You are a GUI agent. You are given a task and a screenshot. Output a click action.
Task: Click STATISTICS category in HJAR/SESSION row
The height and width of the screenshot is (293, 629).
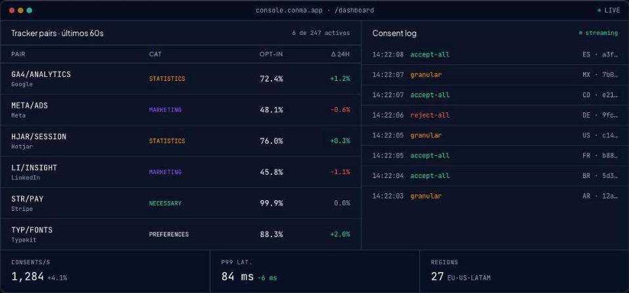coord(168,141)
